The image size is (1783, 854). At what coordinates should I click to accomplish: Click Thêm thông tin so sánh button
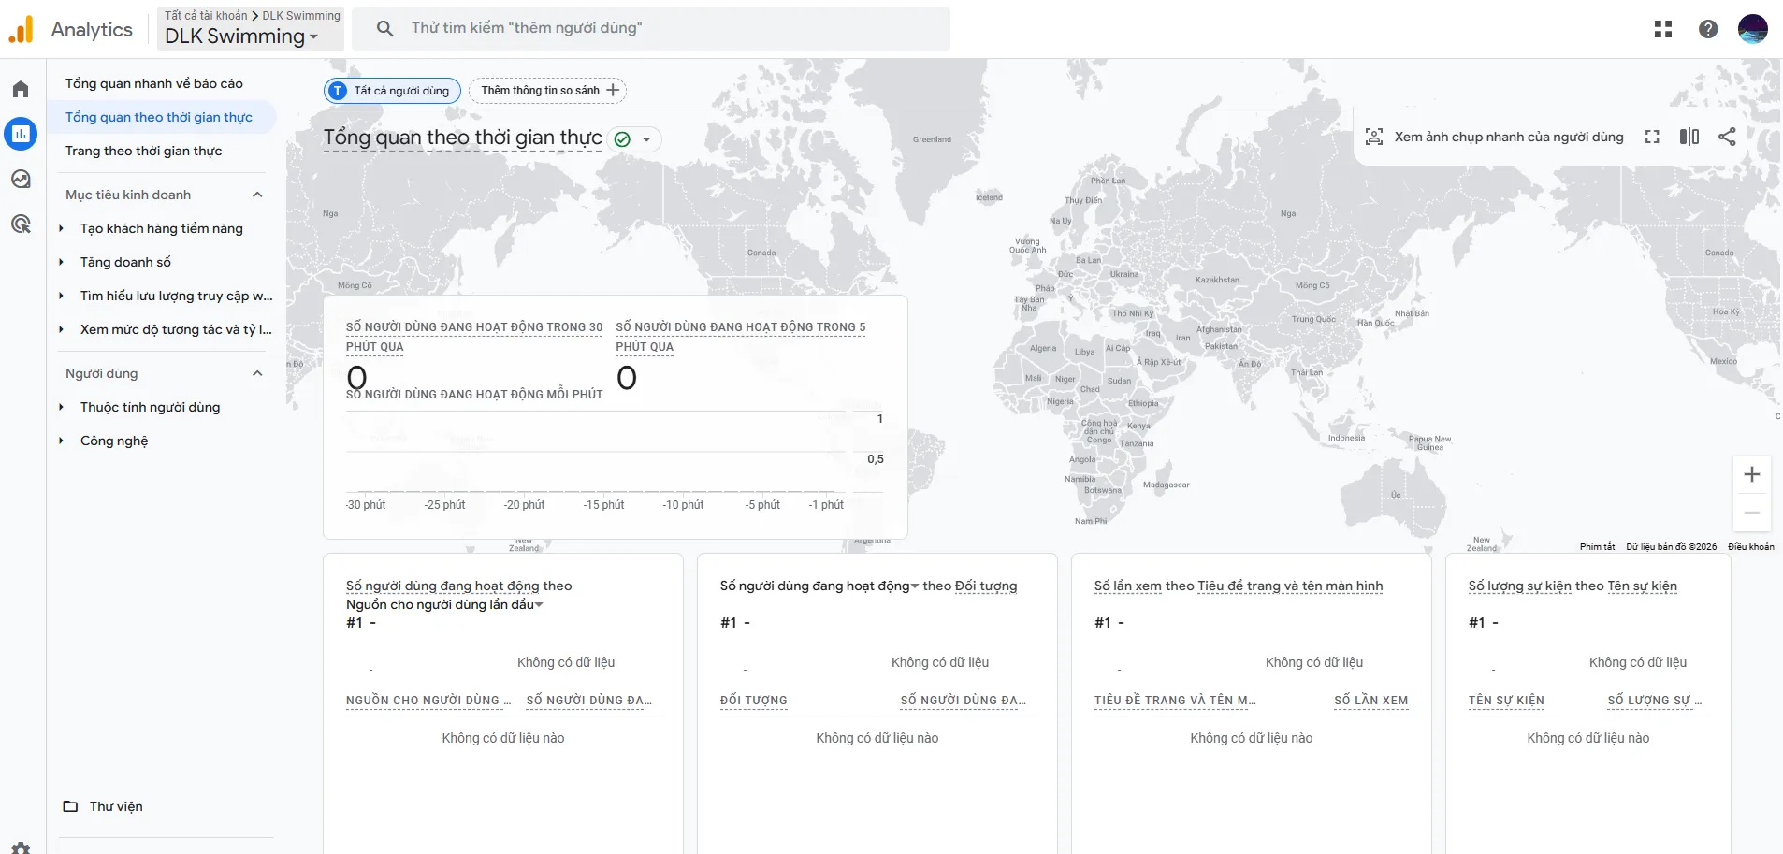[548, 91]
